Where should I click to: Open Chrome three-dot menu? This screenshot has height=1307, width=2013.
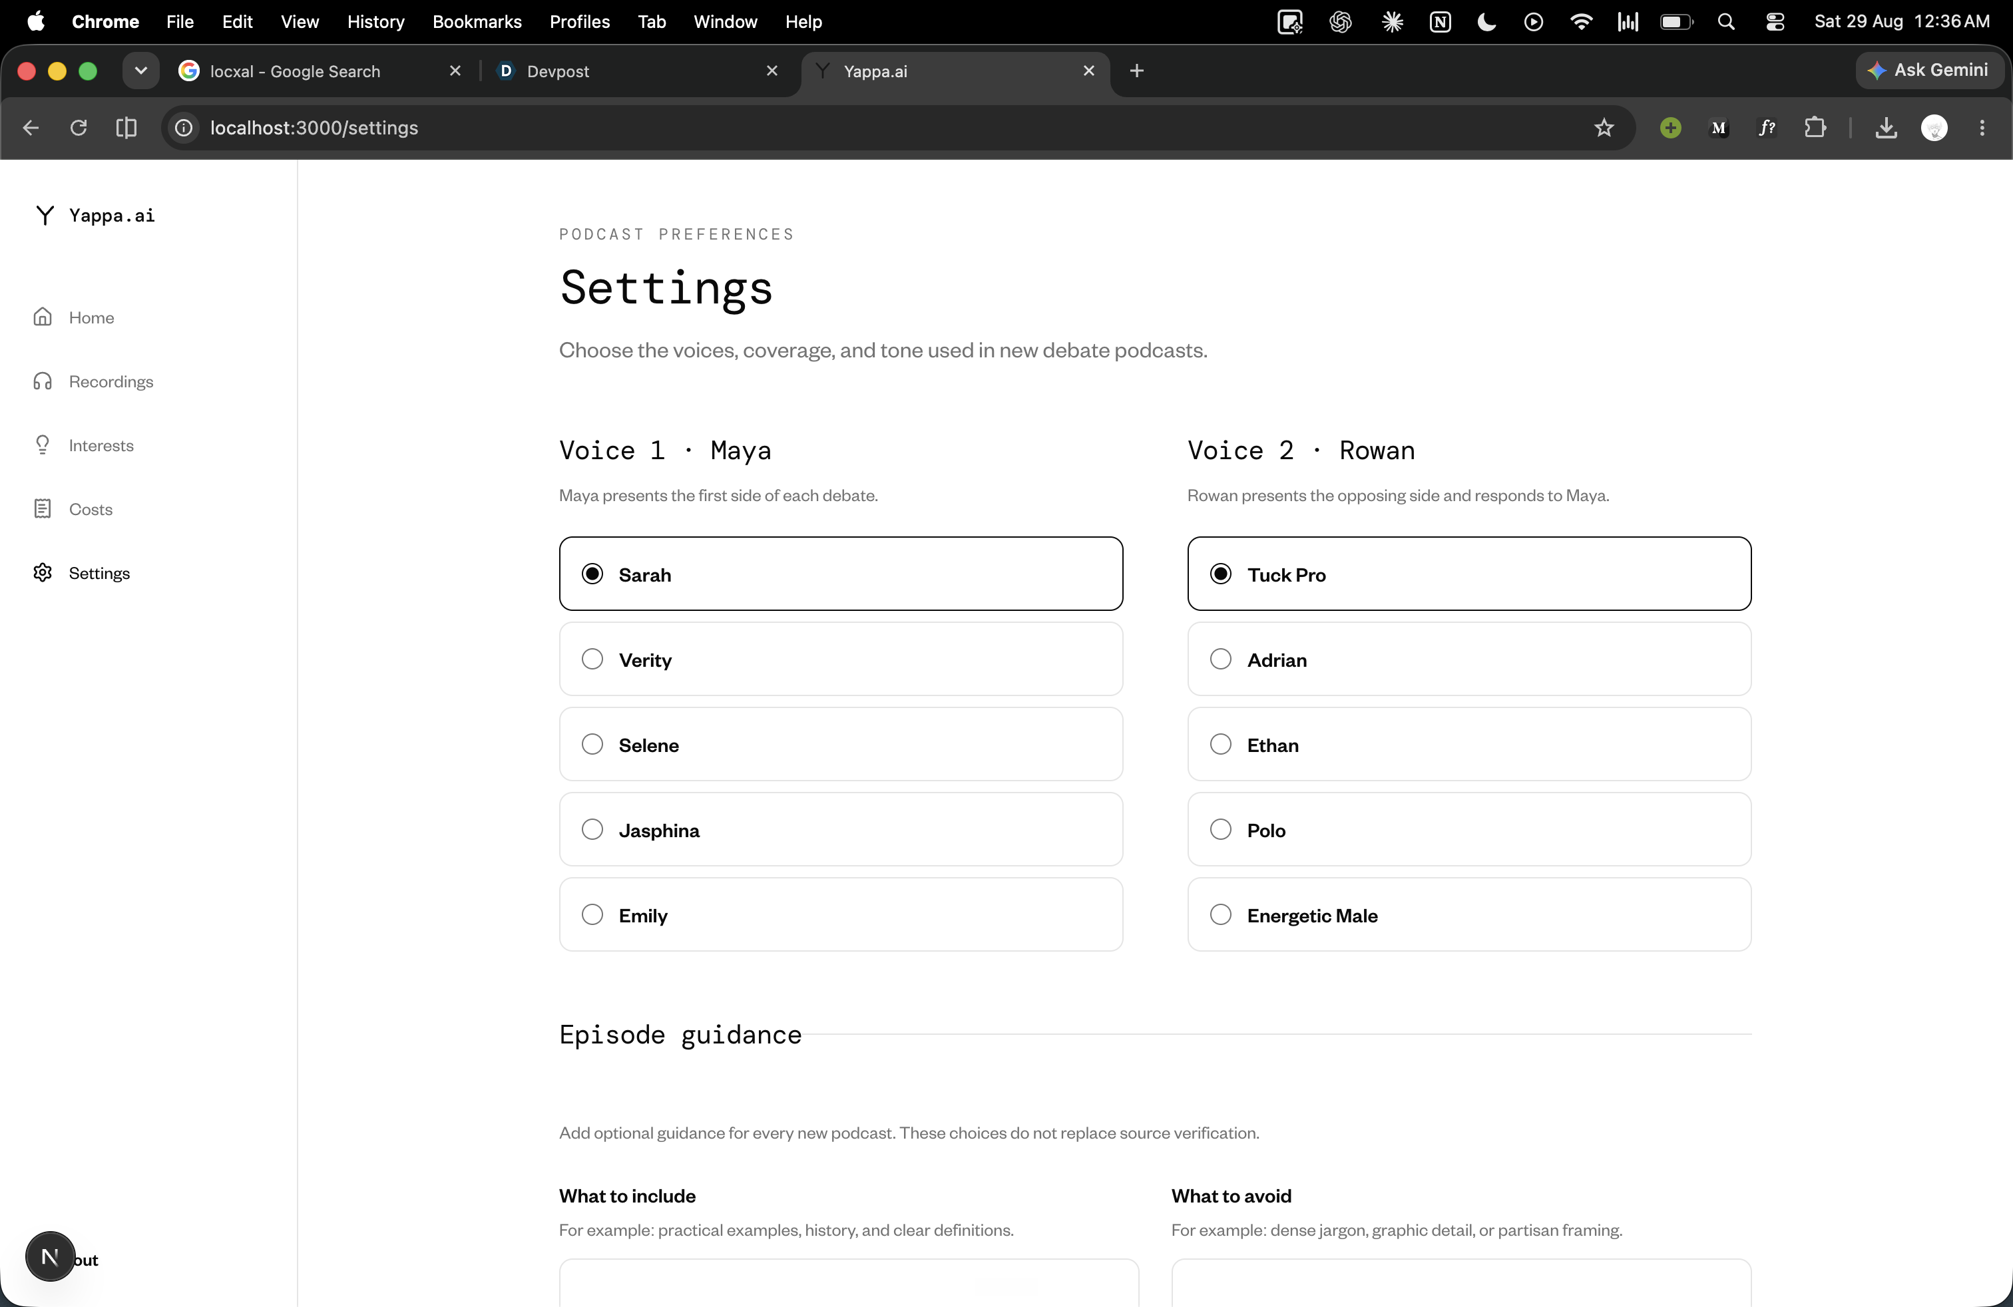coord(1982,128)
